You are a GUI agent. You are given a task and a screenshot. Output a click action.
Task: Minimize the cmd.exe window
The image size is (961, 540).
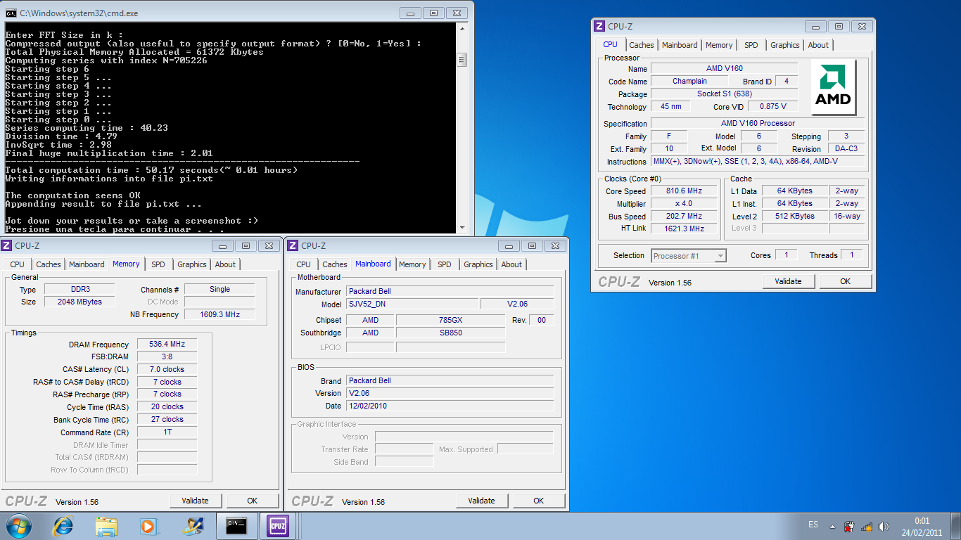(x=410, y=13)
